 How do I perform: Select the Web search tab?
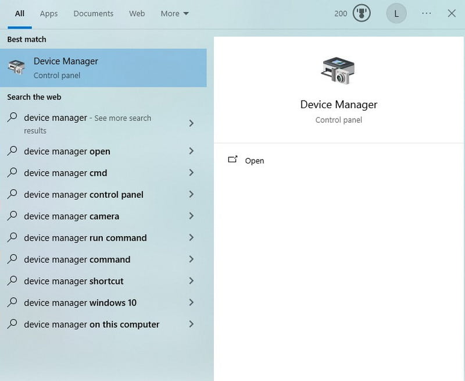click(x=137, y=13)
